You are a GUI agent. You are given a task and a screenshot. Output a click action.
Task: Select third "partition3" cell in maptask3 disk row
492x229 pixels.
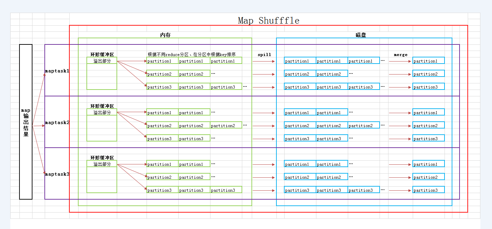coord(364,190)
